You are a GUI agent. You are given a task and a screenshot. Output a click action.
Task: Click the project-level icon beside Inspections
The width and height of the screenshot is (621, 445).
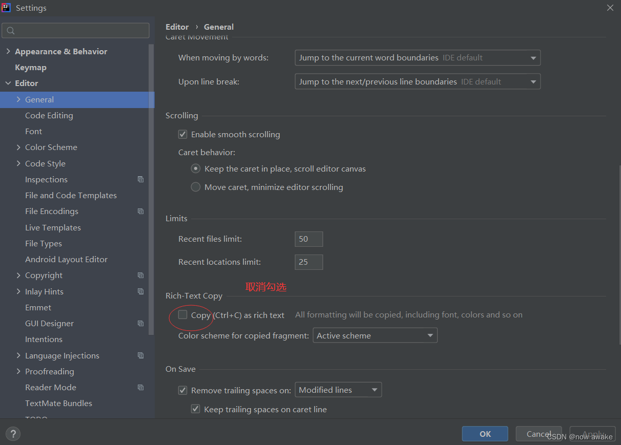point(140,179)
